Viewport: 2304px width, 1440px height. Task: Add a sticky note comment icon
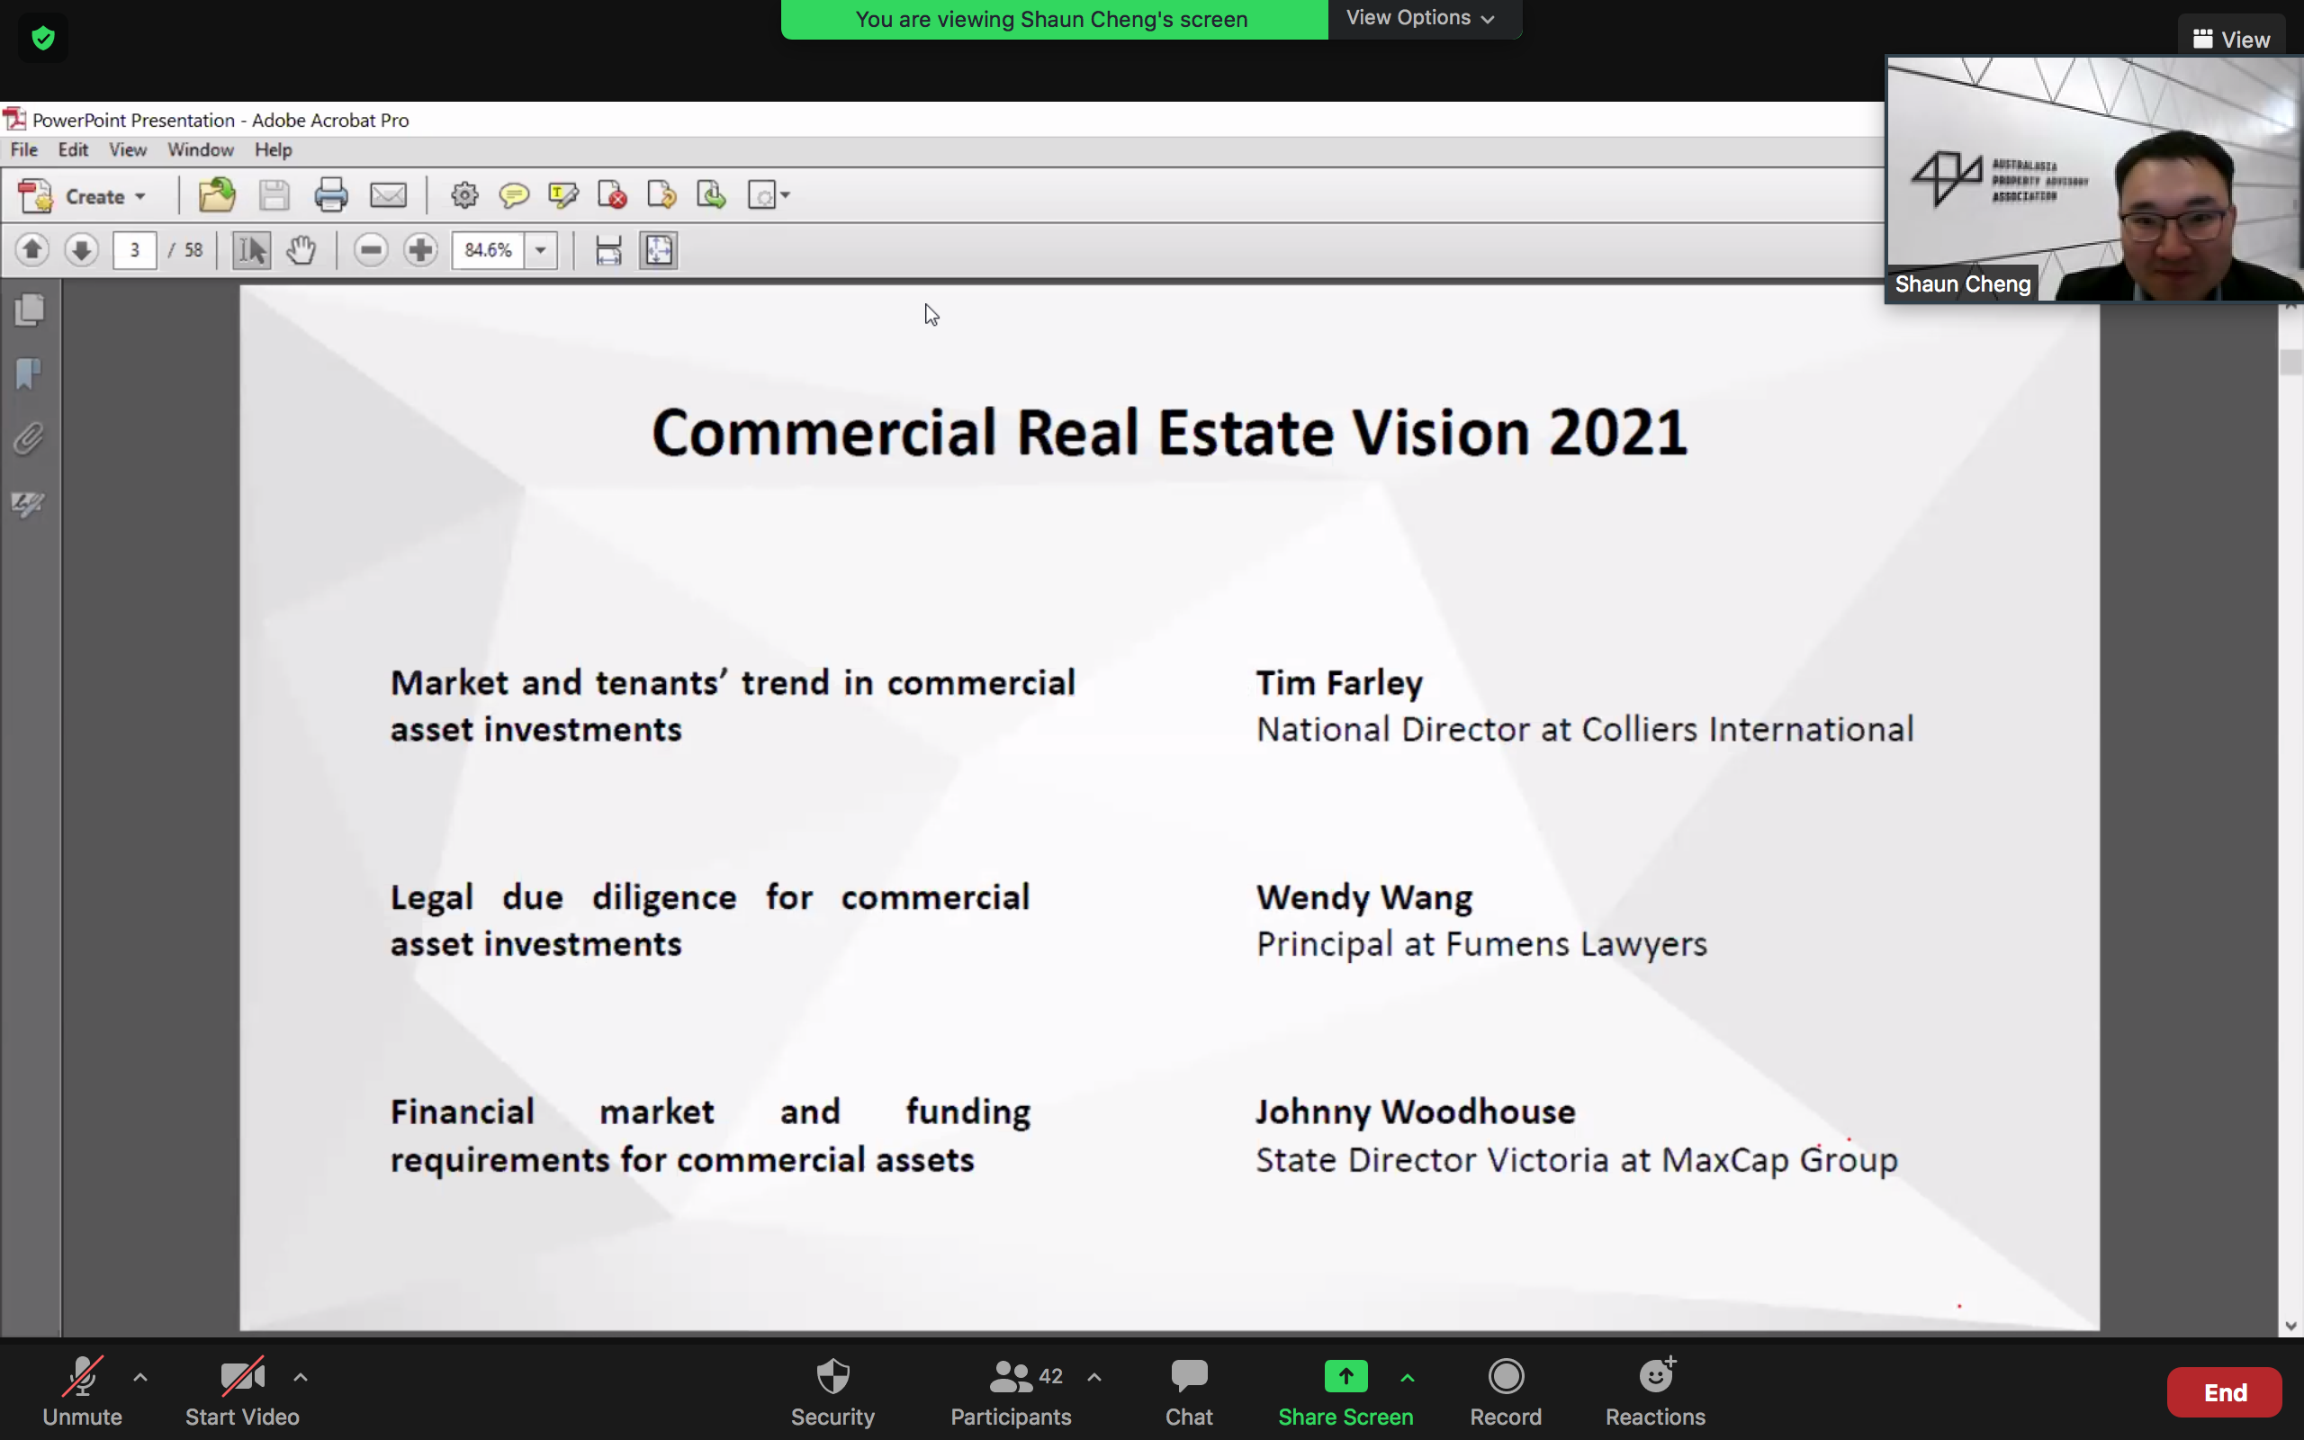click(514, 196)
